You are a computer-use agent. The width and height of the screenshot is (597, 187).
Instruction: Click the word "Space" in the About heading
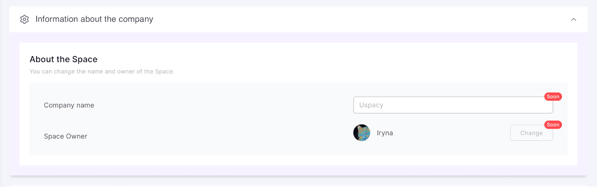[85, 59]
